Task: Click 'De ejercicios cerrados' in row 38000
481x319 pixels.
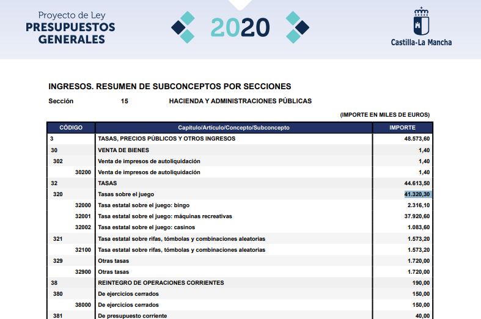Action: point(128,305)
